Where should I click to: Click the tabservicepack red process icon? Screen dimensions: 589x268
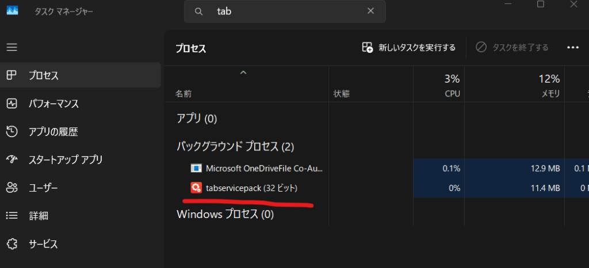coord(196,188)
